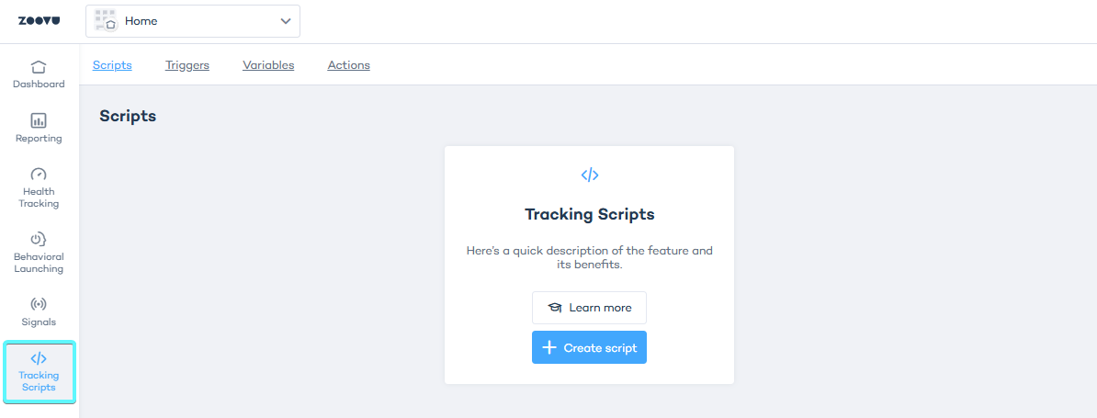Select the Health Tracking gauge icon
1097x418 pixels.
39,174
